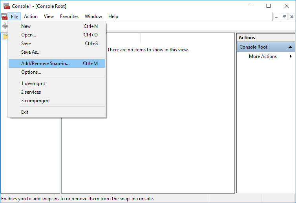The height and width of the screenshot is (203, 296).
Task: Choose Exit from the File menu
Action: click(57, 112)
